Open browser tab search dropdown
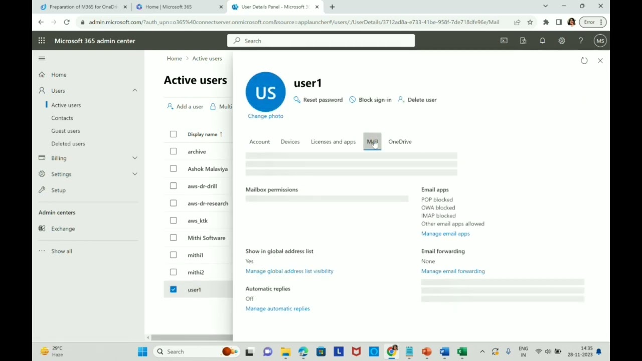The height and width of the screenshot is (361, 642). tap(545, 7)
